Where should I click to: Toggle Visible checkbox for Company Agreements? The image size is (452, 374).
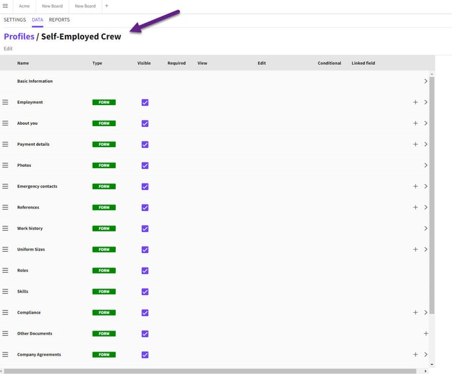145,355
